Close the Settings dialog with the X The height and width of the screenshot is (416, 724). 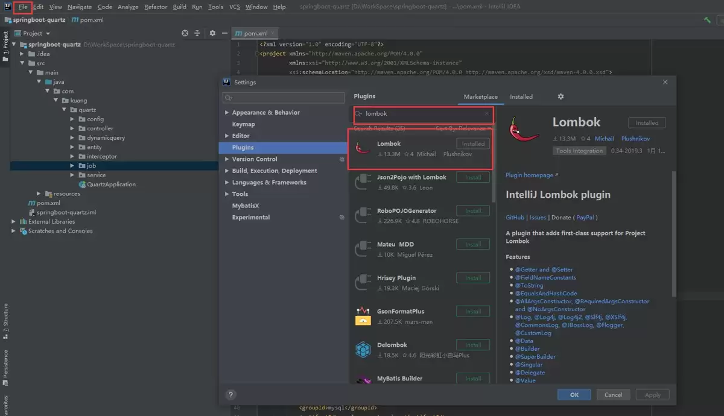point(665,82)
